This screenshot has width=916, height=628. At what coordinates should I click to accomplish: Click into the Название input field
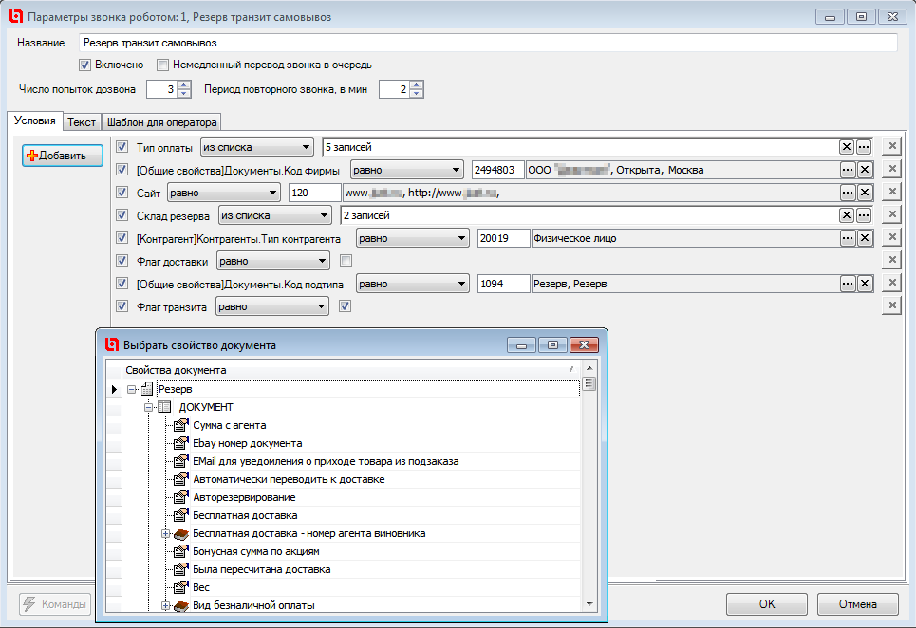coord(488,43)
